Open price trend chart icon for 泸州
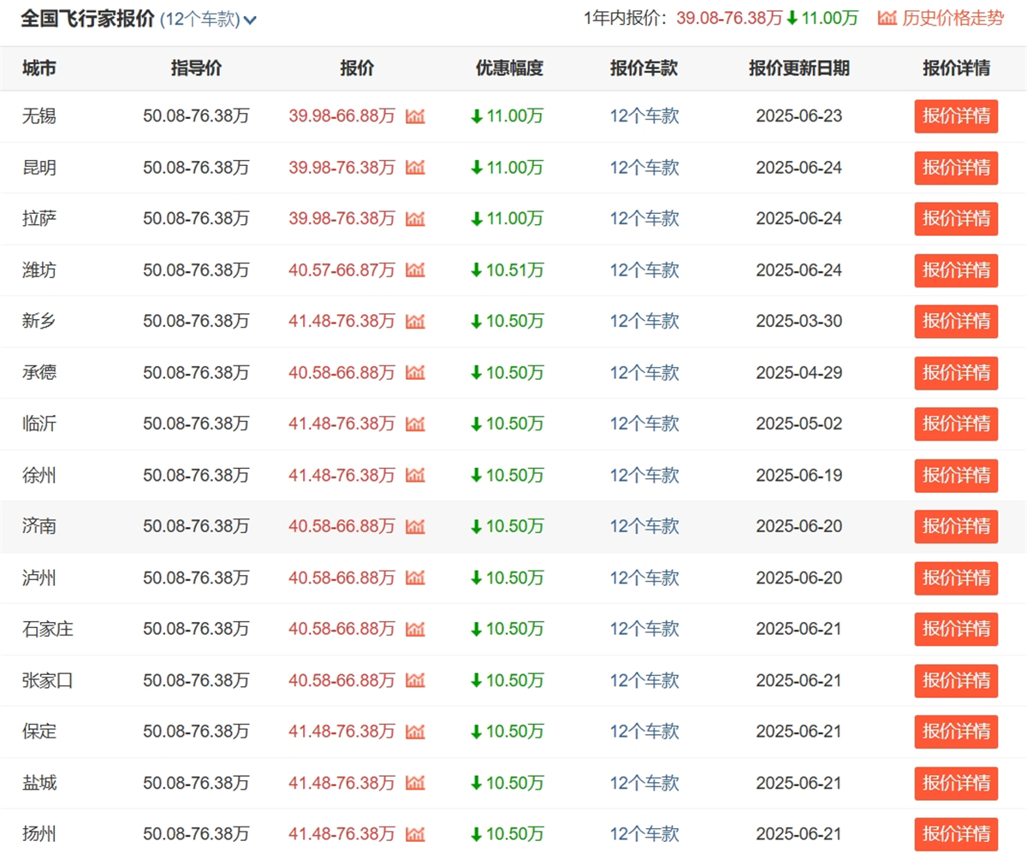This screenshot has width=1027, height=859. tap(415, 578)
